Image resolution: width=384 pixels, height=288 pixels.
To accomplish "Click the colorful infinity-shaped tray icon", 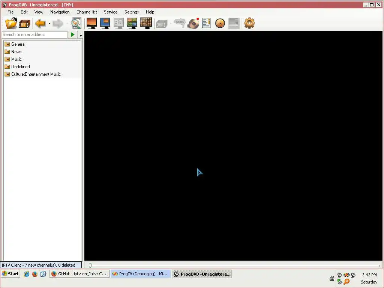I will [346, 275].
